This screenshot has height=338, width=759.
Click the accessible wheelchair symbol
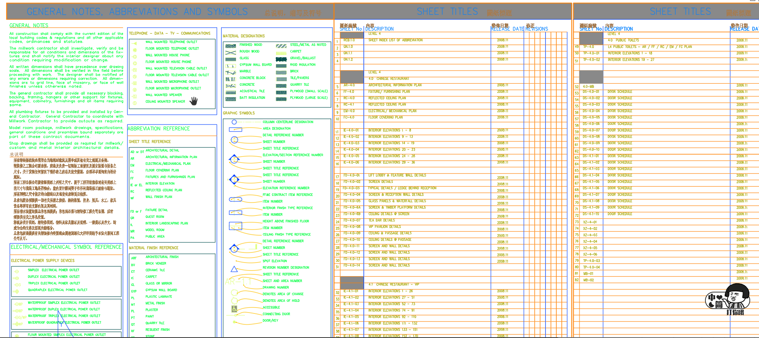(x=234, y=308)
